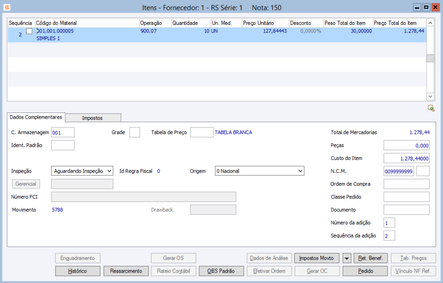Click the Pedido button
This screenshot has width=443, height=283.
(365, 271)
